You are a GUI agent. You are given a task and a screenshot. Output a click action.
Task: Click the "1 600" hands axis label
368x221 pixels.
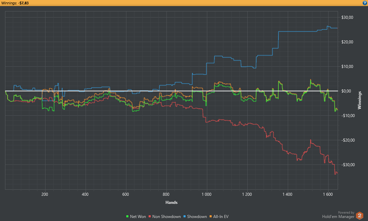(x=328, y=194)
